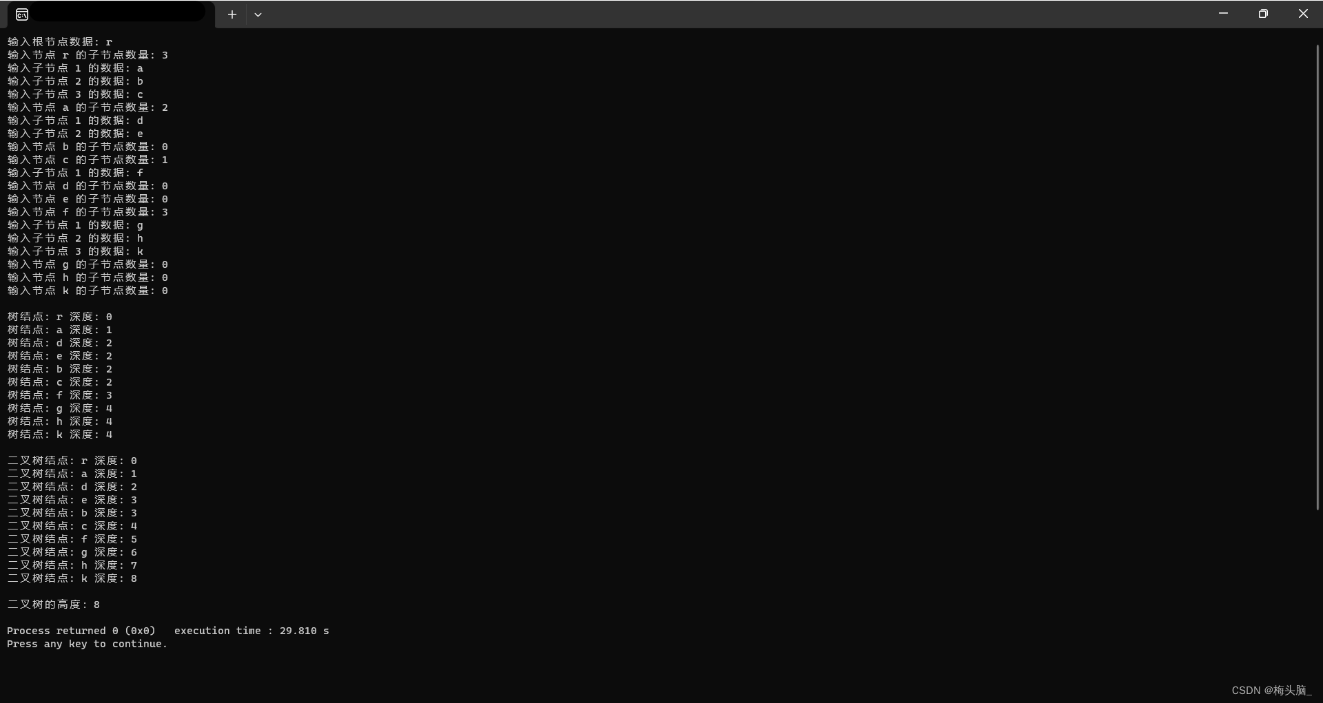
Task: Click the "树结点: r 深度: 0" line
Action: (x=60, y=317)
